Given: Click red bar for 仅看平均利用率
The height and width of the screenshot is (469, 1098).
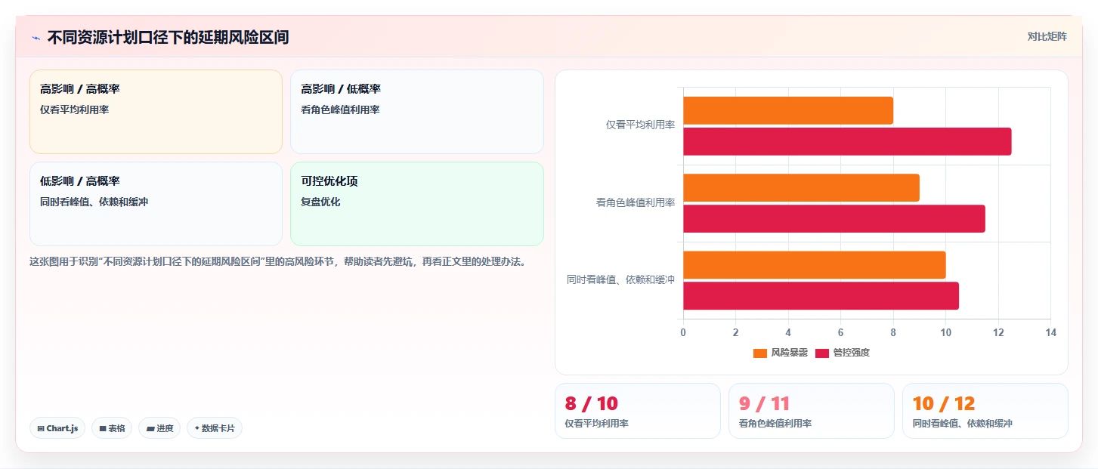Looking at the screenshot, I should click(847, 141).
